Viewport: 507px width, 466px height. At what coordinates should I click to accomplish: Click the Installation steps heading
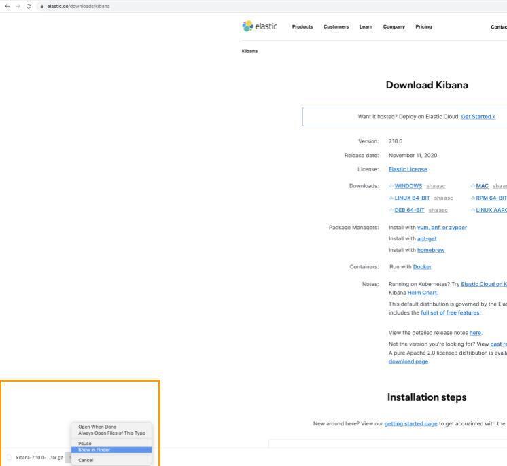pos(427,397)
